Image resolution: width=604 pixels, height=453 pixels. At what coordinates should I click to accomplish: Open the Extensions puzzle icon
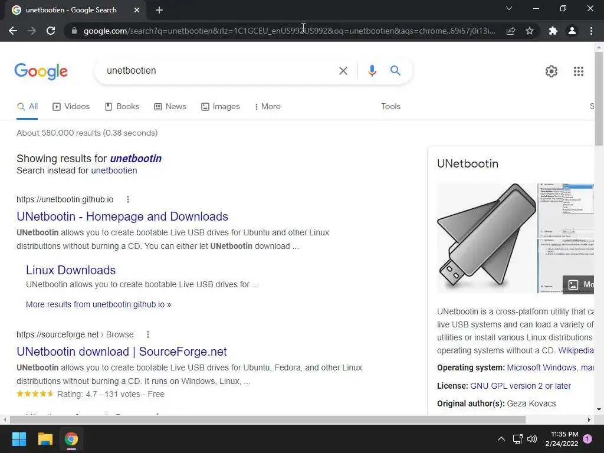pyautogui.click(x=553, y=31)
